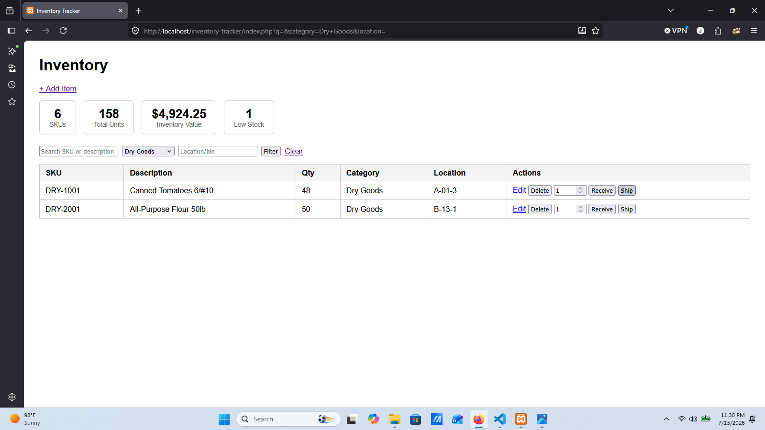The width and height of the screenshot is (765, 430).
Task: Focus the Search SKU or description field
Action: (x=78, y=151)
